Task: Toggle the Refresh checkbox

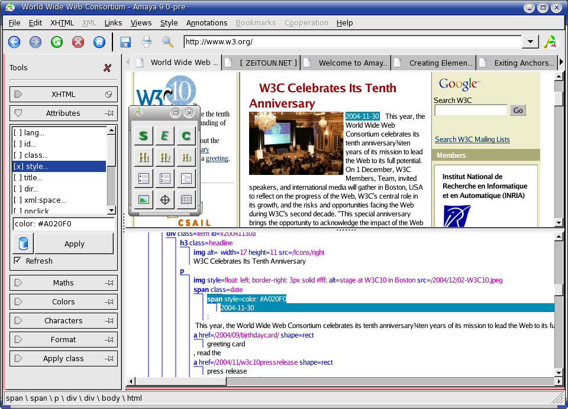Action: coord(17,261)
